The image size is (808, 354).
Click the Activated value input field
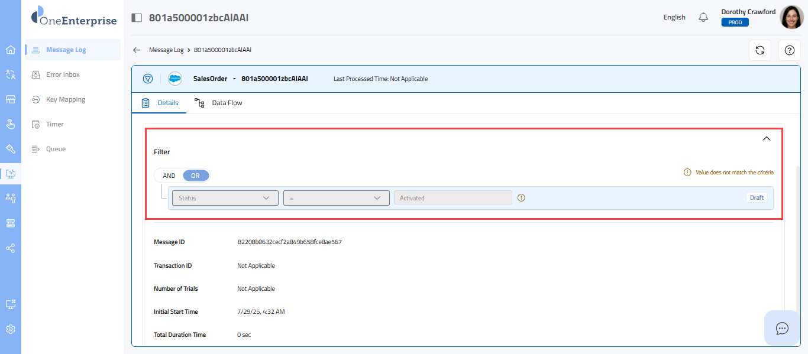453,198
